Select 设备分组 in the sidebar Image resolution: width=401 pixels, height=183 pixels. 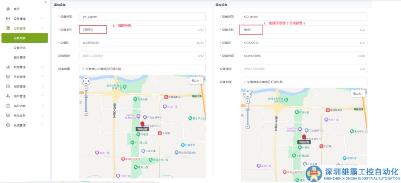click(x=19, y=48)
